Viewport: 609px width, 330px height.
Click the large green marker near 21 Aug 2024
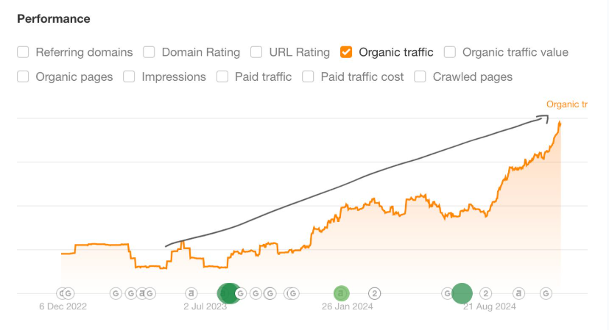point(462,293)
